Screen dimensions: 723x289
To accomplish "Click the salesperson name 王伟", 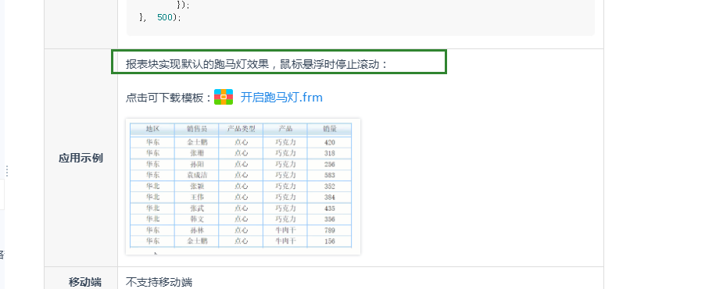I will (197, 198).
